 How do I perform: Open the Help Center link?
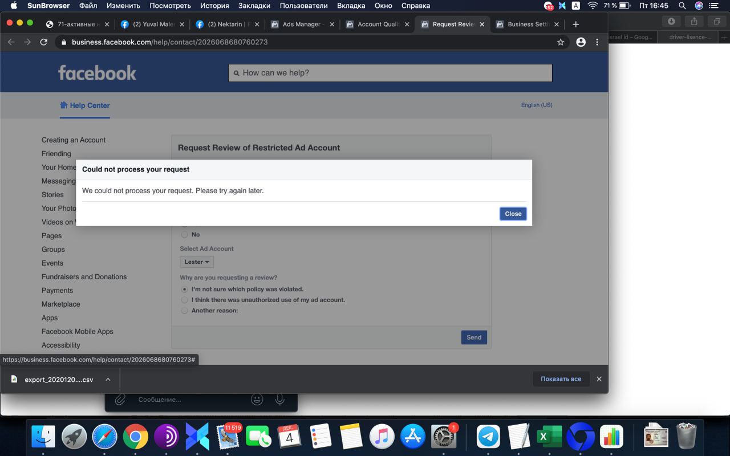[85, 105]
